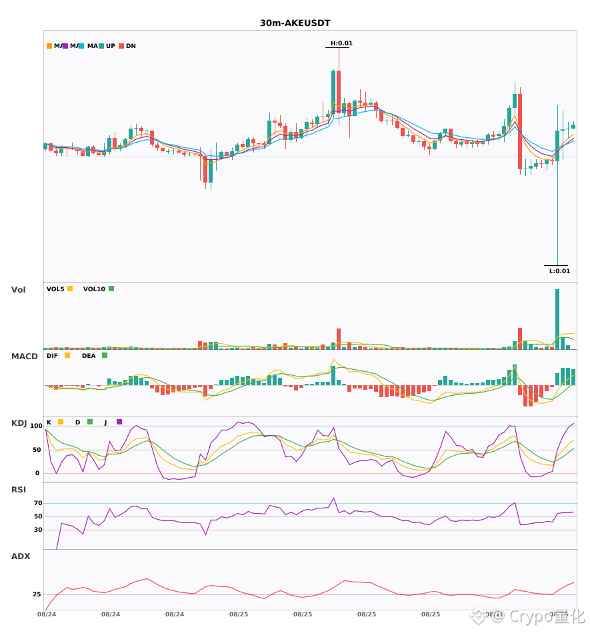This screenshot has height=633, width=590.
Task: Click the green DEA legend swatch
Action: coord(105,355)
